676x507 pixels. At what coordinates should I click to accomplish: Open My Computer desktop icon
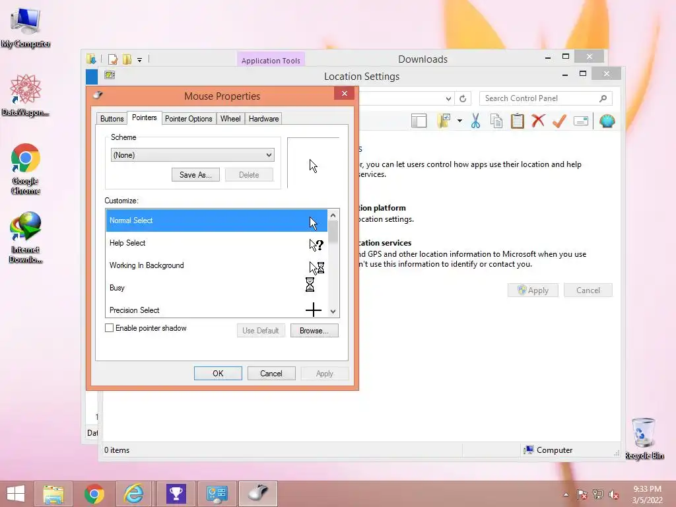click(x=26, y=28)
